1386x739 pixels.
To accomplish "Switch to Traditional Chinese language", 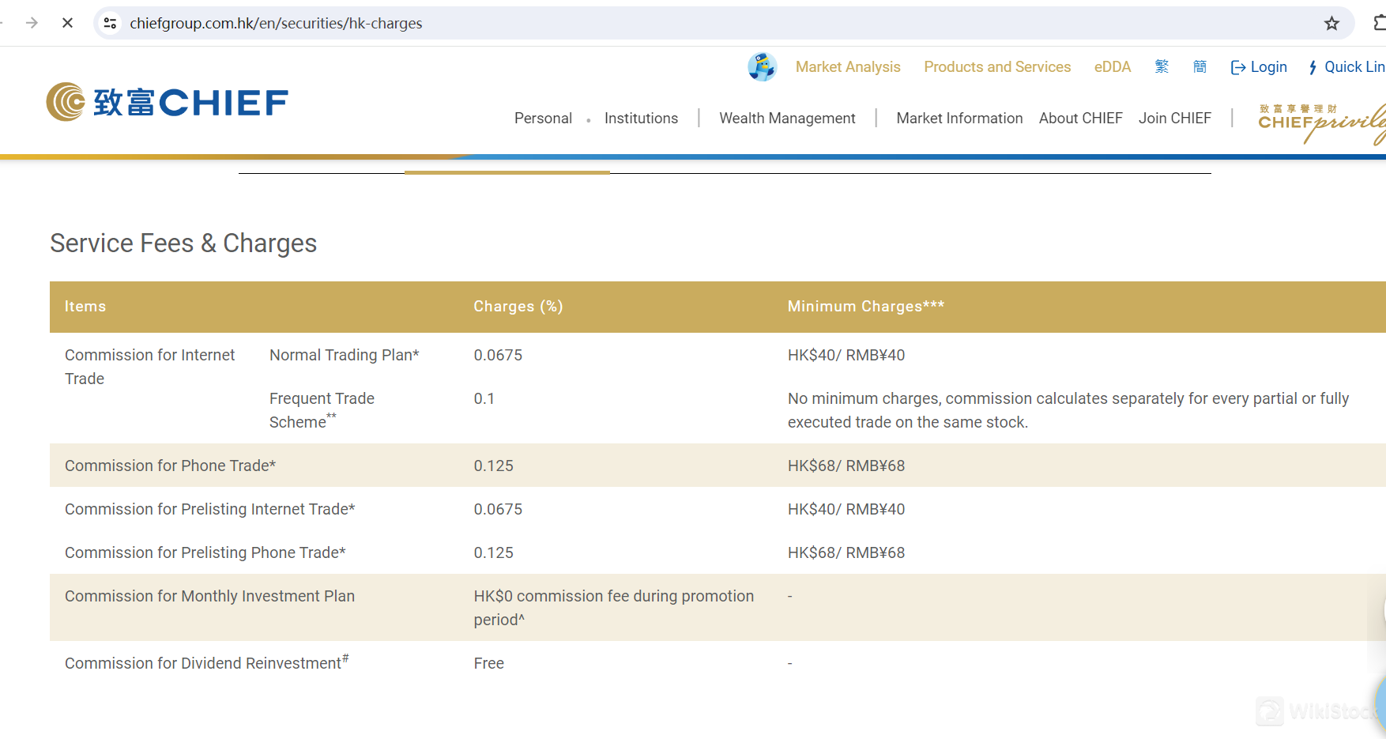I will pos(1162,67).
